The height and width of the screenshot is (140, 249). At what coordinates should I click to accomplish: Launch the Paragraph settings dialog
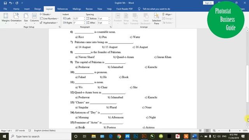click(x=110, y=27)
